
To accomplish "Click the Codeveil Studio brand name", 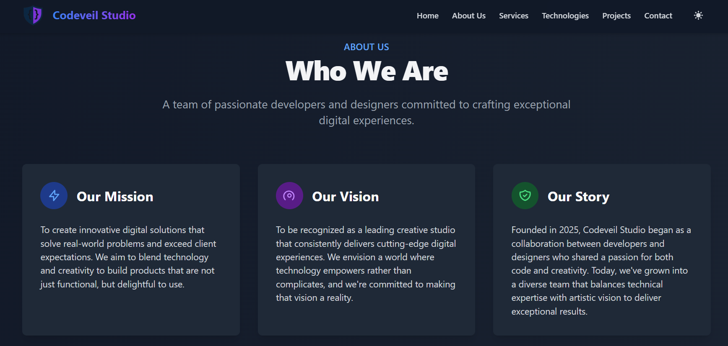I will (94, 15).
